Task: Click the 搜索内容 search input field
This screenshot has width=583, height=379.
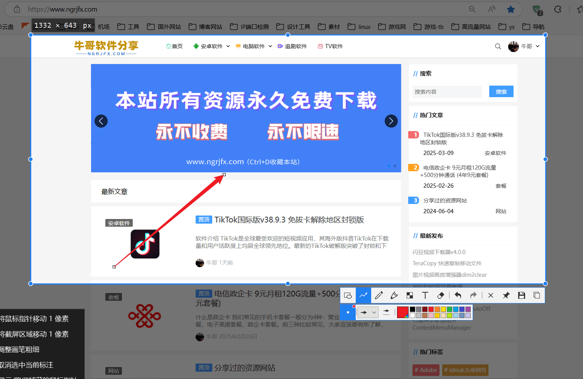Action: (447, 92)
